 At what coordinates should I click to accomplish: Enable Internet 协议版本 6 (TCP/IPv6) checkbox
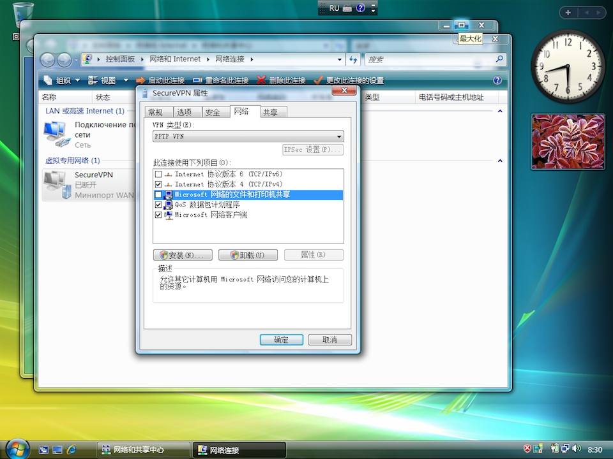[158, 174]
